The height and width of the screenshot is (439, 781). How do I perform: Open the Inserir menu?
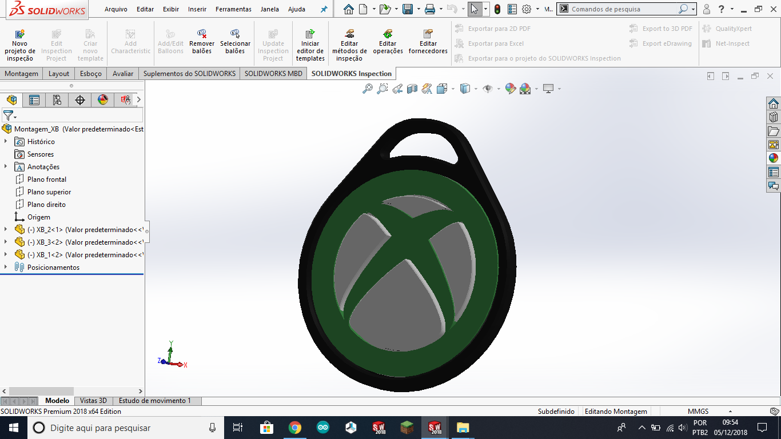(197, 9)
